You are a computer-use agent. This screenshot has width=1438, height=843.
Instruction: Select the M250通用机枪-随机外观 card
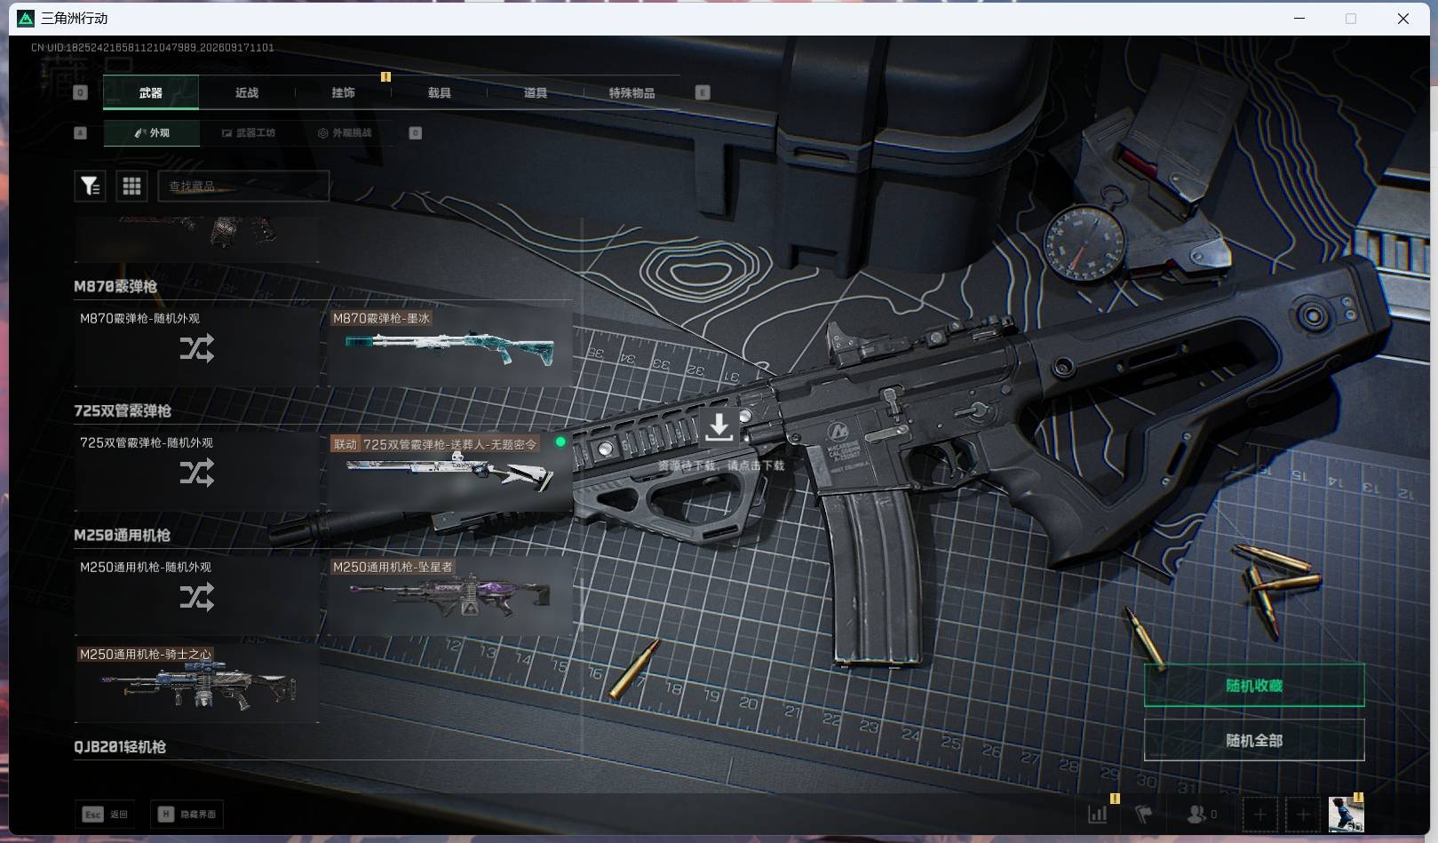[x=196, y=595]
